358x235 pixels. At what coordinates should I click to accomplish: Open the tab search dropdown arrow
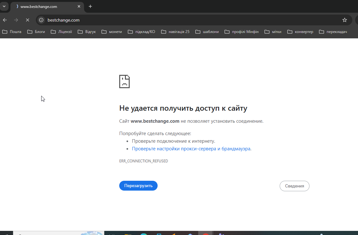click(4, 6)
